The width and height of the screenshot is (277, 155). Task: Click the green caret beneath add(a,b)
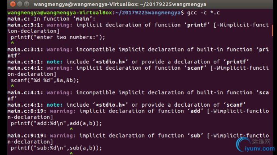pyautogui.click(x=71, y=129)
